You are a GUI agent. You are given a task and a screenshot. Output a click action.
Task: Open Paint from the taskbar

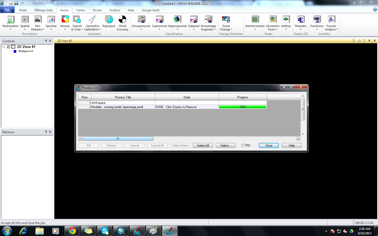(x=153, y=231)
